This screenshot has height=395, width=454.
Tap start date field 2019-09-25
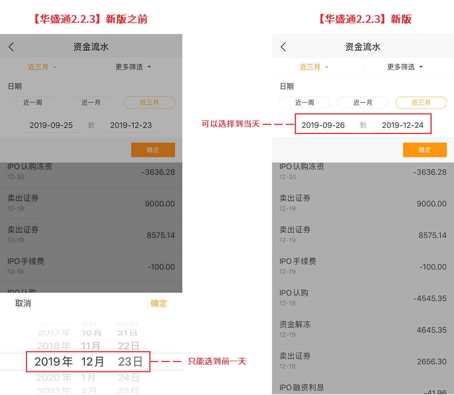(51, 125)
